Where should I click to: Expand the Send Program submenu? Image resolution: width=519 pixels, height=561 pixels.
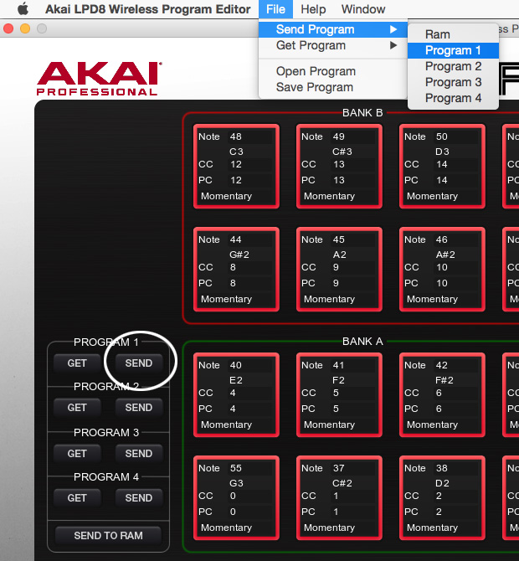[x=333, y=29]
